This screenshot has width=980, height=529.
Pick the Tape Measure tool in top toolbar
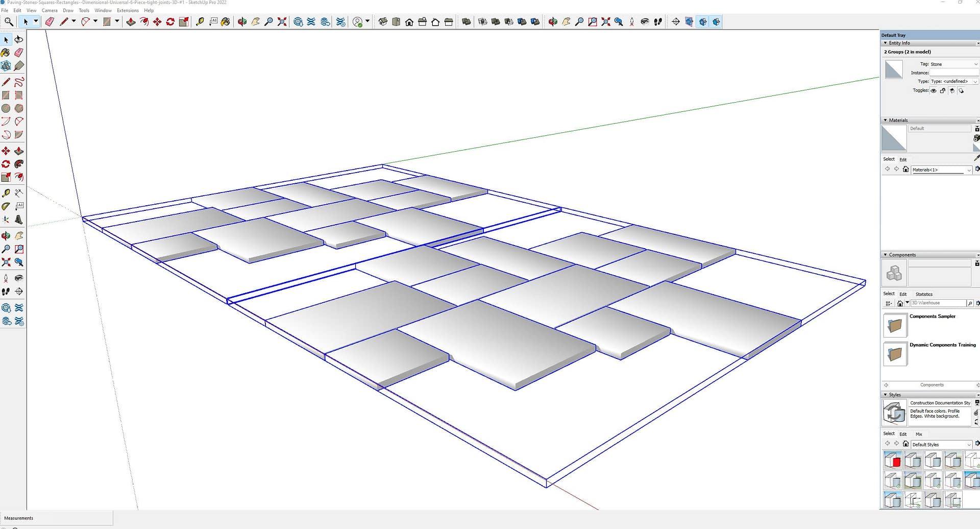click(200, 21)
